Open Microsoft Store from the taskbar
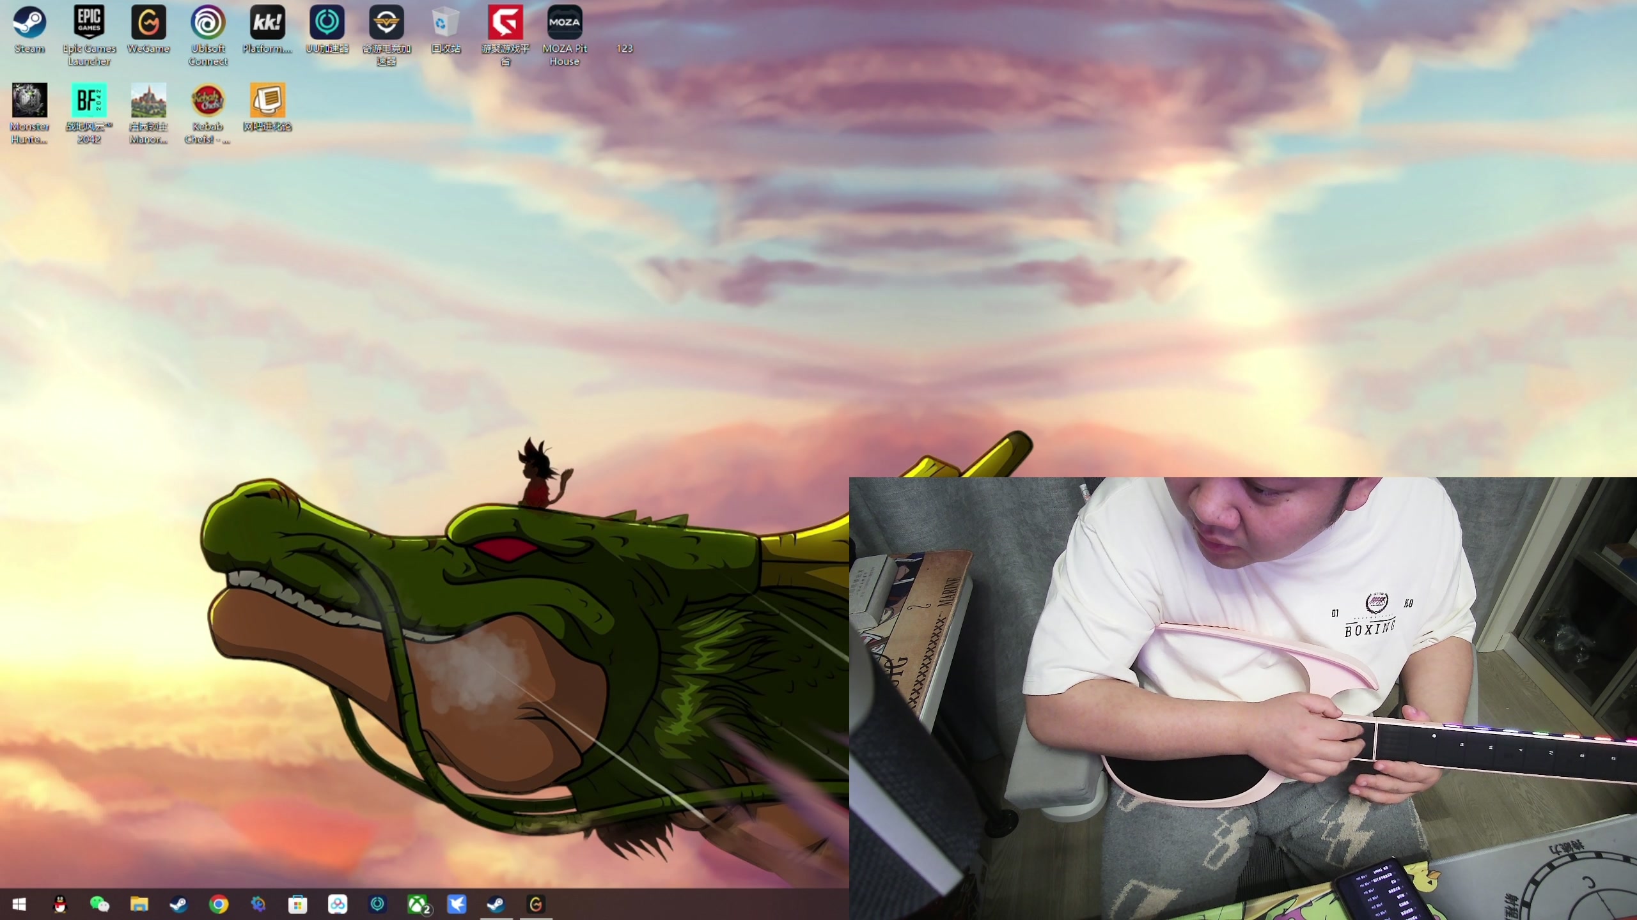Viewport: 1637px width, 920px height. [x=298, y=904]
